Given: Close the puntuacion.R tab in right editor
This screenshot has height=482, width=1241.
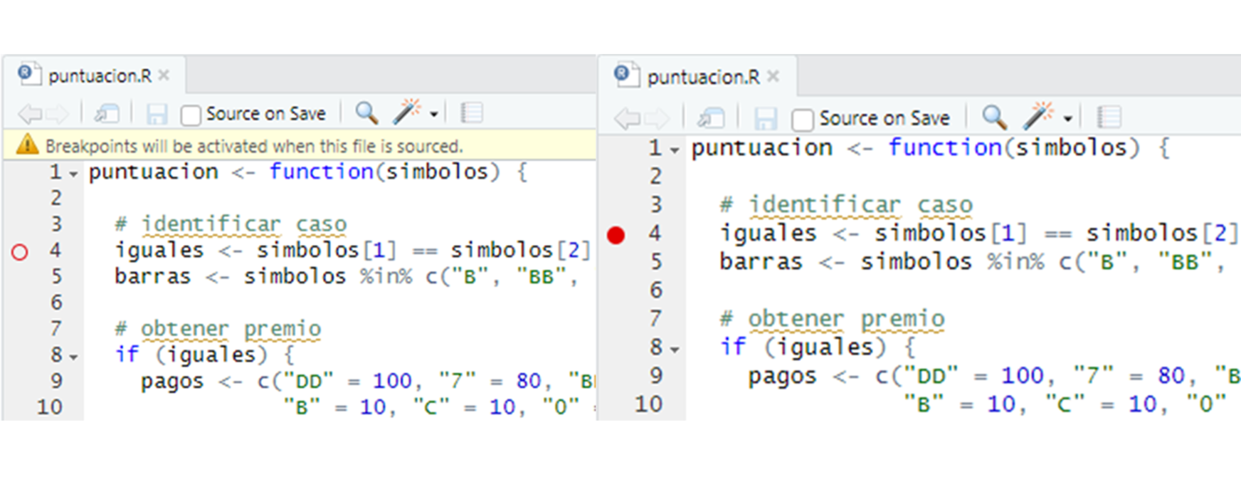Looking at the screenshot, I should coord(773,76).
